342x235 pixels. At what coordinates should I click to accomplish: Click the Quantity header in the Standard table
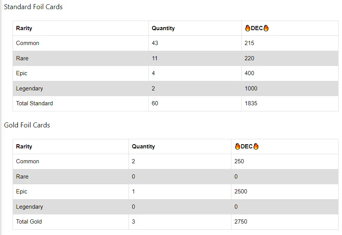pyautogui.click(x=163, y=28)
